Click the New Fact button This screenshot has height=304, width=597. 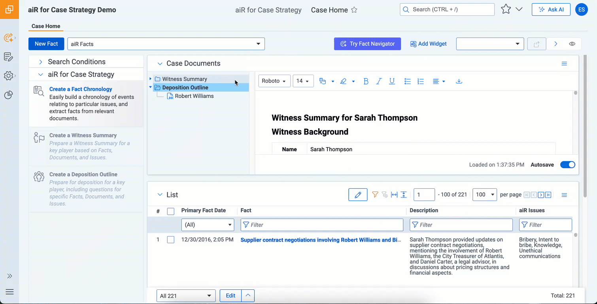coord(46,44)
